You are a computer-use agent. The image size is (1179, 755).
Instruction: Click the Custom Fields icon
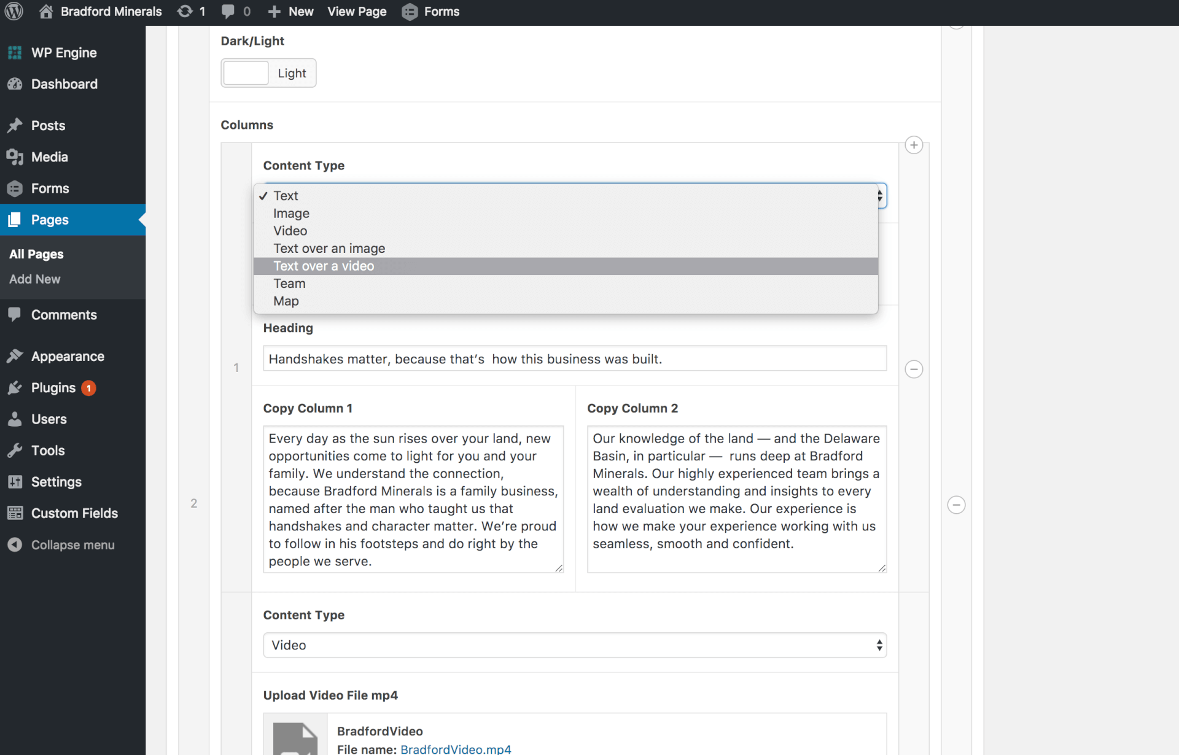[15, 513]
